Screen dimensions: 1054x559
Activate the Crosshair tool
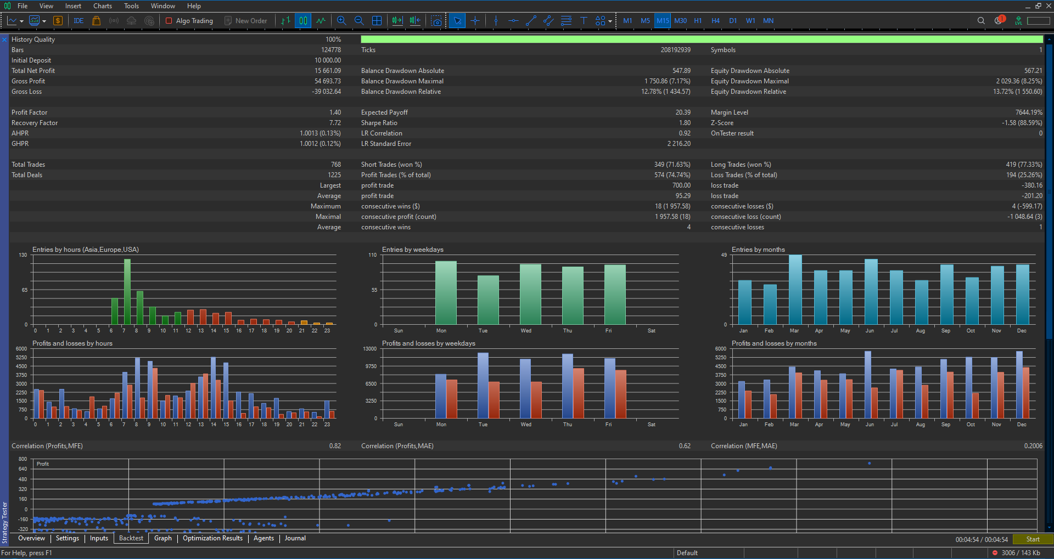click(x=475, y=20)
